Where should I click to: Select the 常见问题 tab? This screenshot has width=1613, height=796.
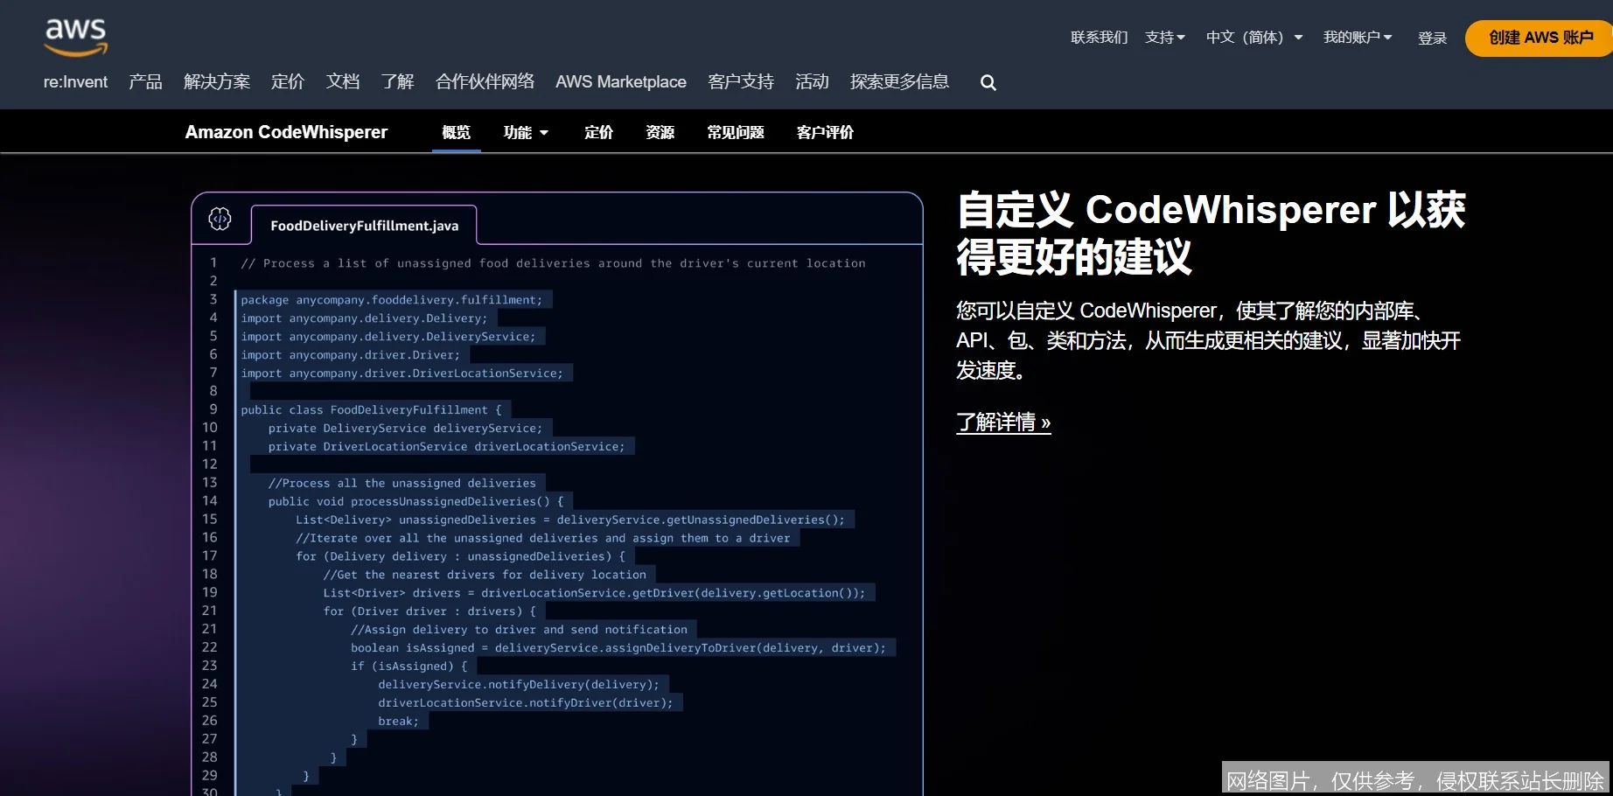[736, 132]
